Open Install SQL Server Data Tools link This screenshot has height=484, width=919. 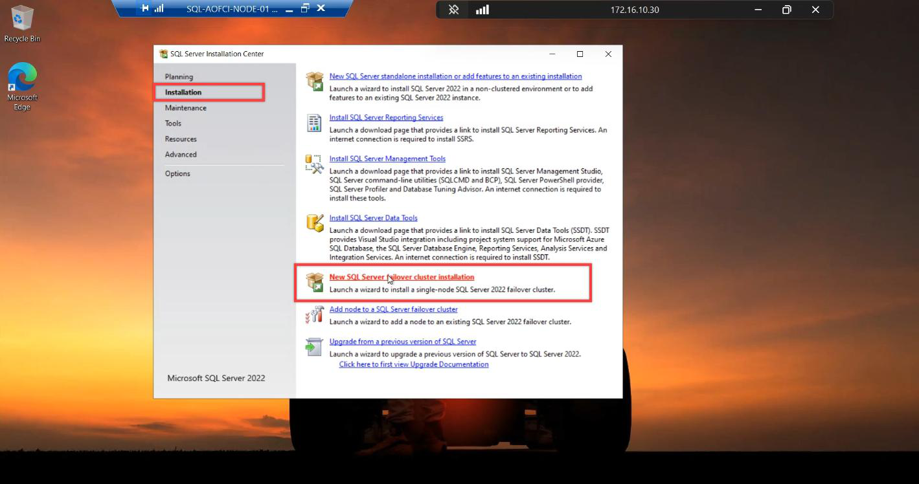tap(373, 218)
